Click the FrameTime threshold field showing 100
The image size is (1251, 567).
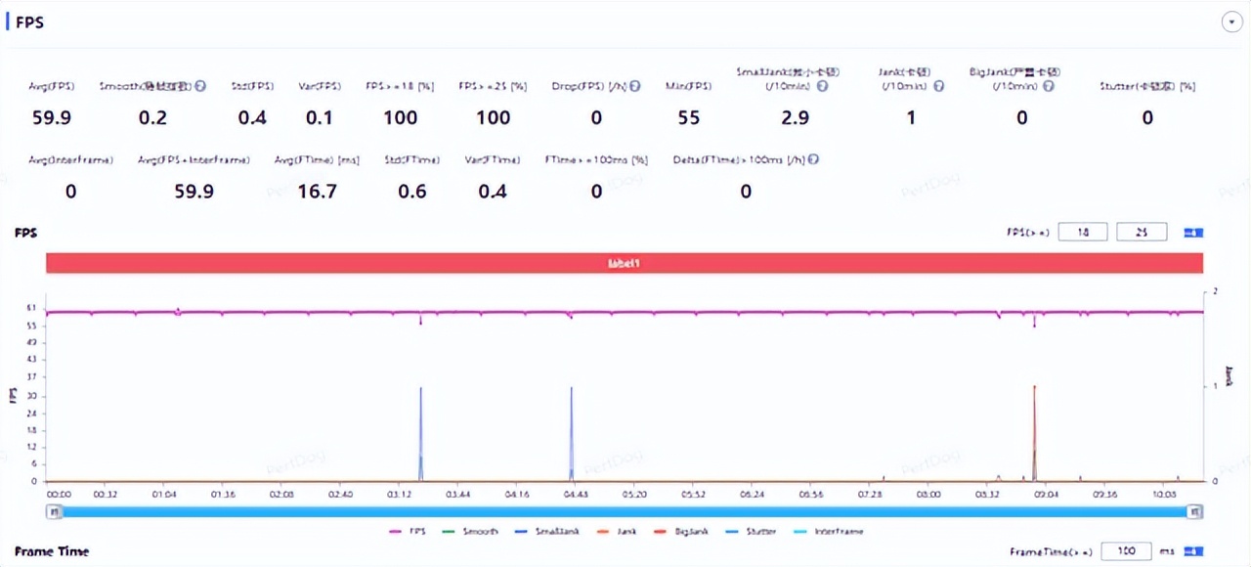(1125, 551)
